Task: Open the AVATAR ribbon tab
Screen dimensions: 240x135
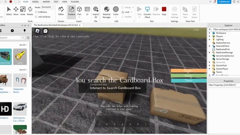Action: pos(46,1)
